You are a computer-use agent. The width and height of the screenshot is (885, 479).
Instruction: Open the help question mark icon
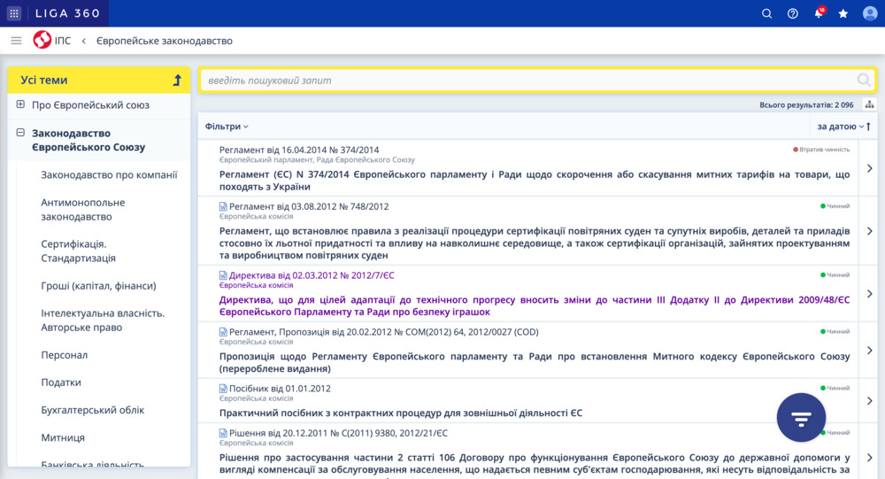coord(793,13)
